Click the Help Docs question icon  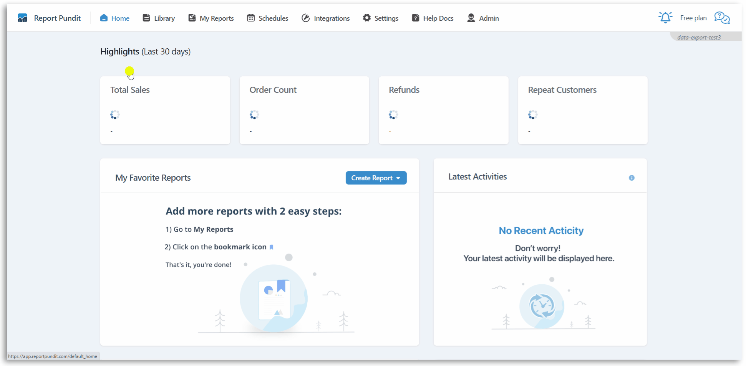tap(415, 18)
